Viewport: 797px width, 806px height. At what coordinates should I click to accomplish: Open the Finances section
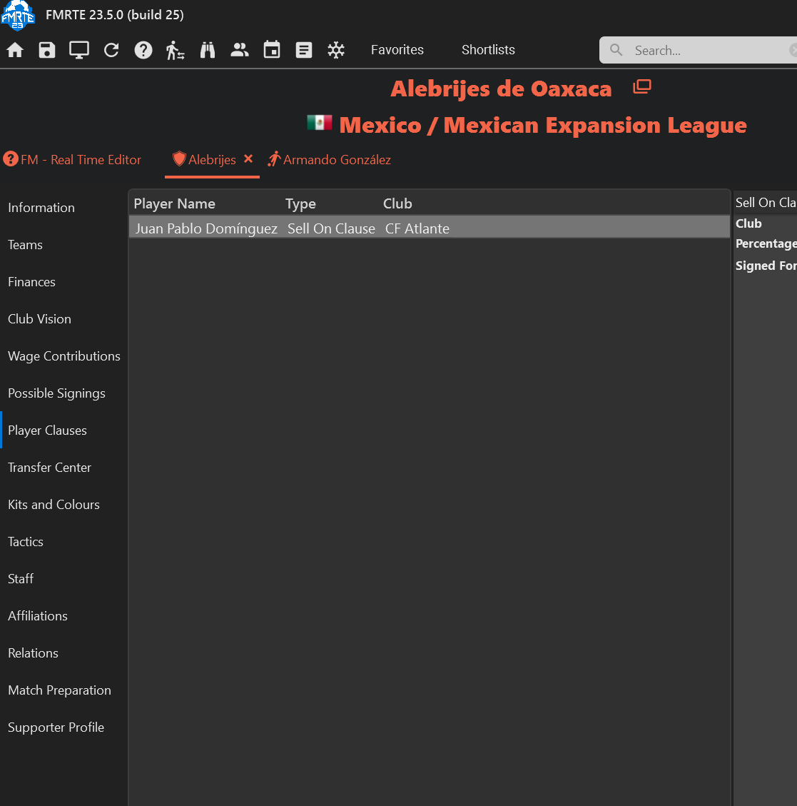31,282
